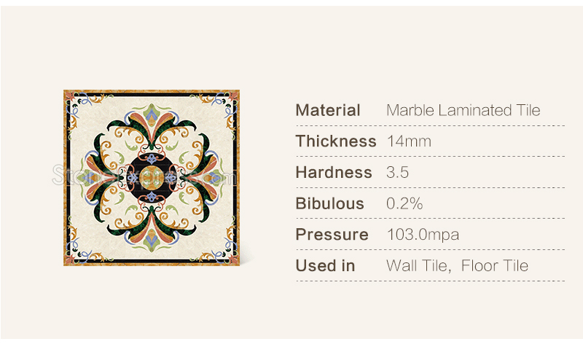Select the Pressure label
The height and width of the screenshot is (347, 583).
(x=332, y=235)
